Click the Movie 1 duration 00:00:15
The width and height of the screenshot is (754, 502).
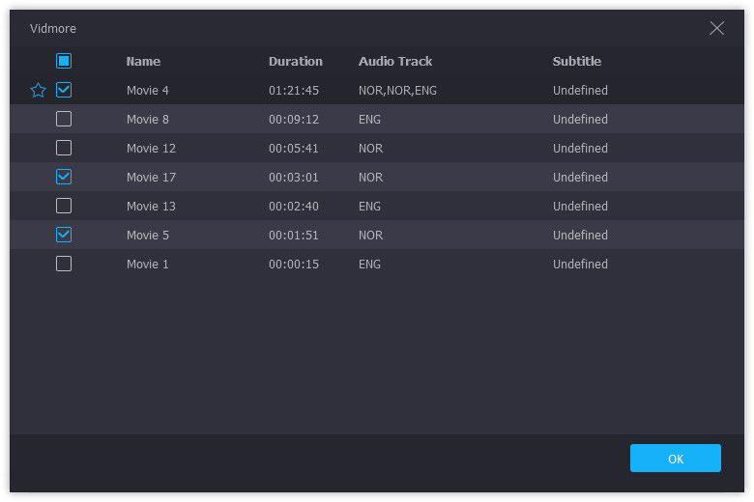293,265
